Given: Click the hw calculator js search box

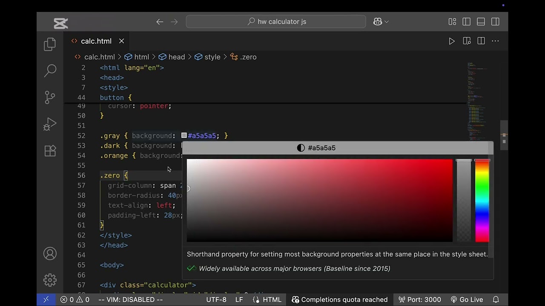Looking at the screenshot, I should click(x=276, y=22).
